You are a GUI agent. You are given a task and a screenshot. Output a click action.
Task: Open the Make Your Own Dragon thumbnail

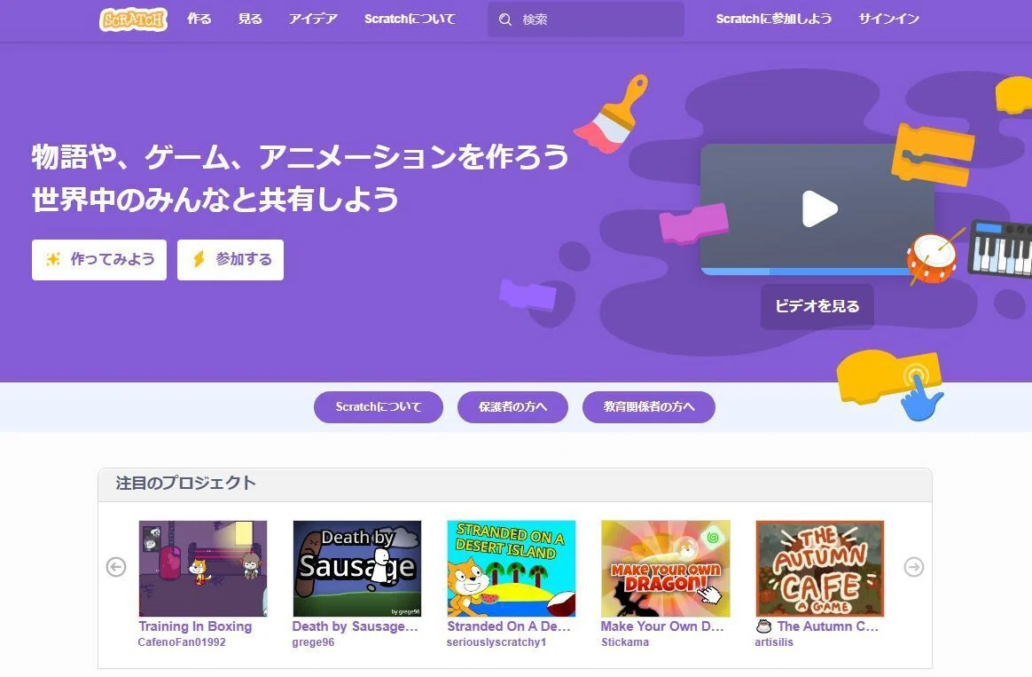(666, 569)
